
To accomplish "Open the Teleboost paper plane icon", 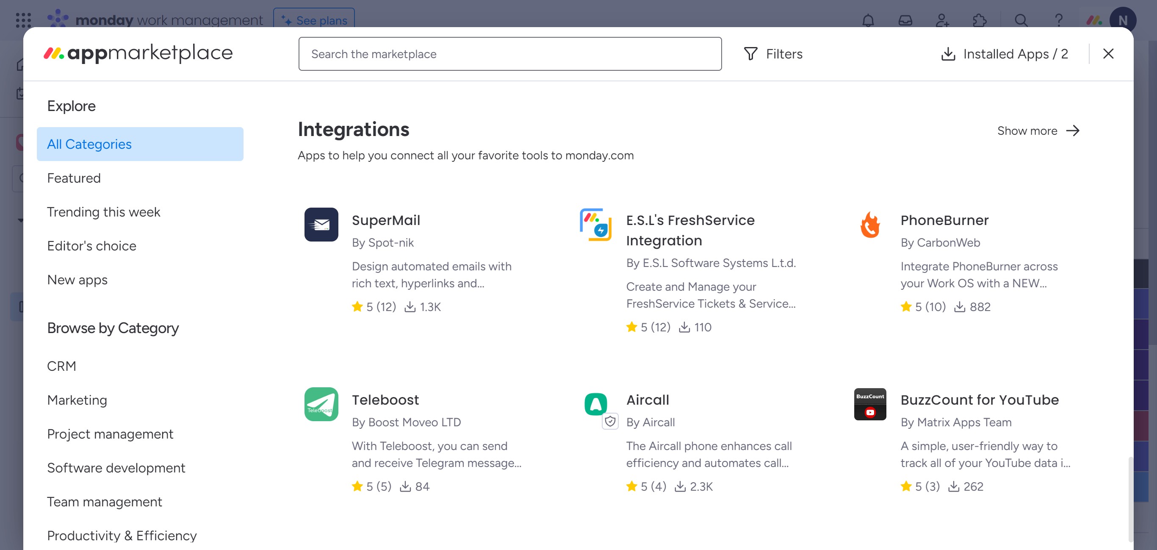I will click(x=321, y=404).
